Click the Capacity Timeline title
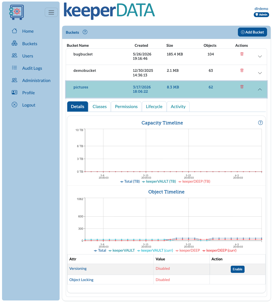The width and height of the screenshot is (275, 302). click(x=162, y=123)
